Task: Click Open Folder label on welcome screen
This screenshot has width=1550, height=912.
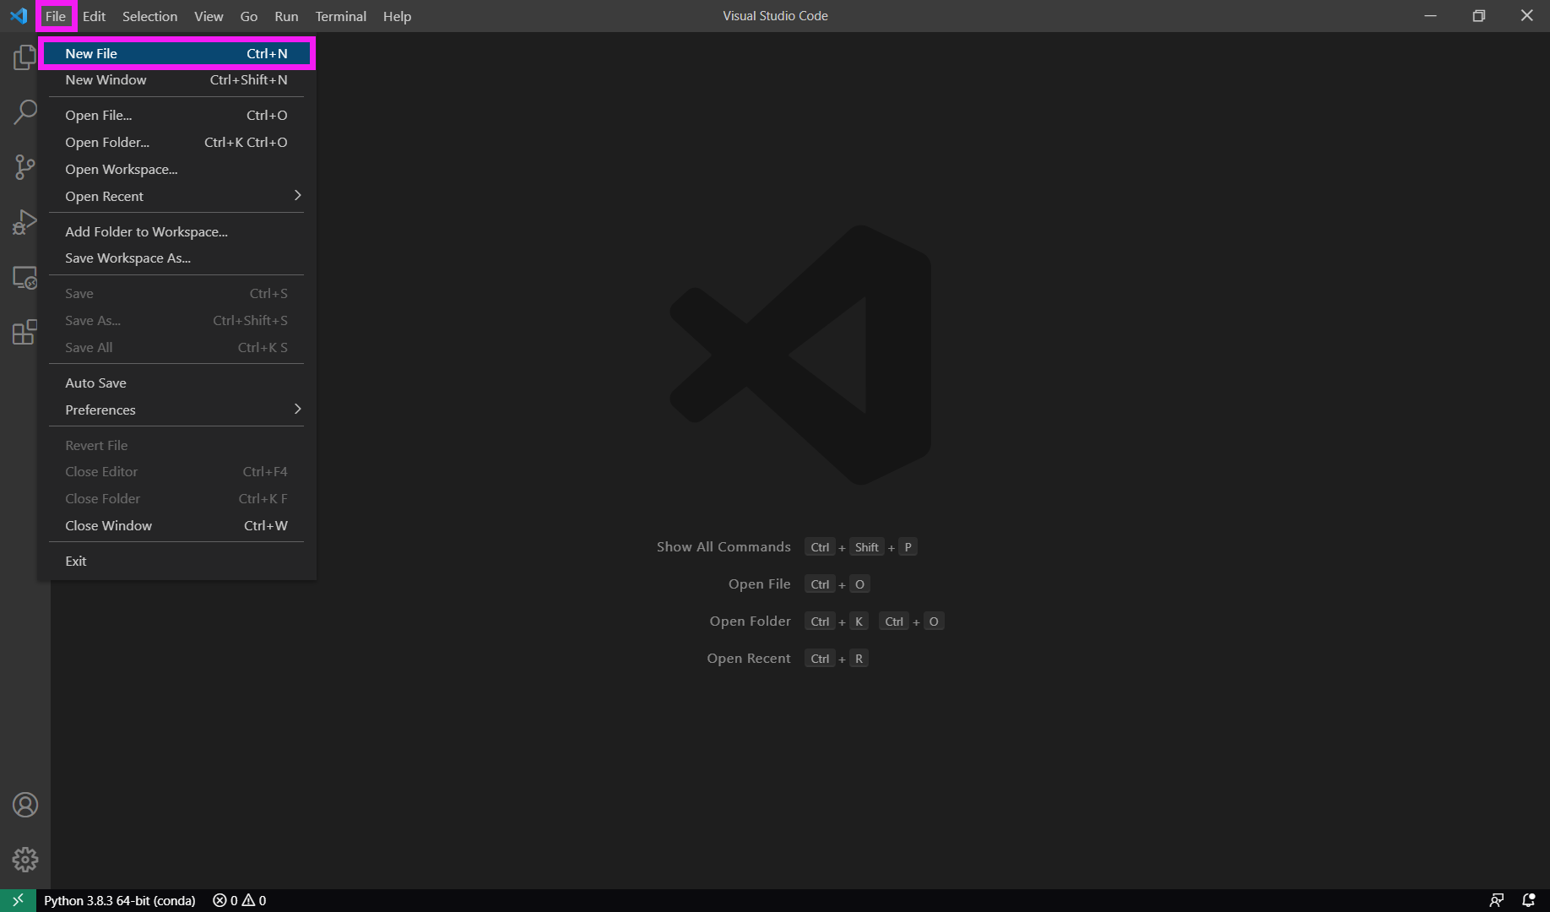Action: pyautogui.click(x=750, y=621)
